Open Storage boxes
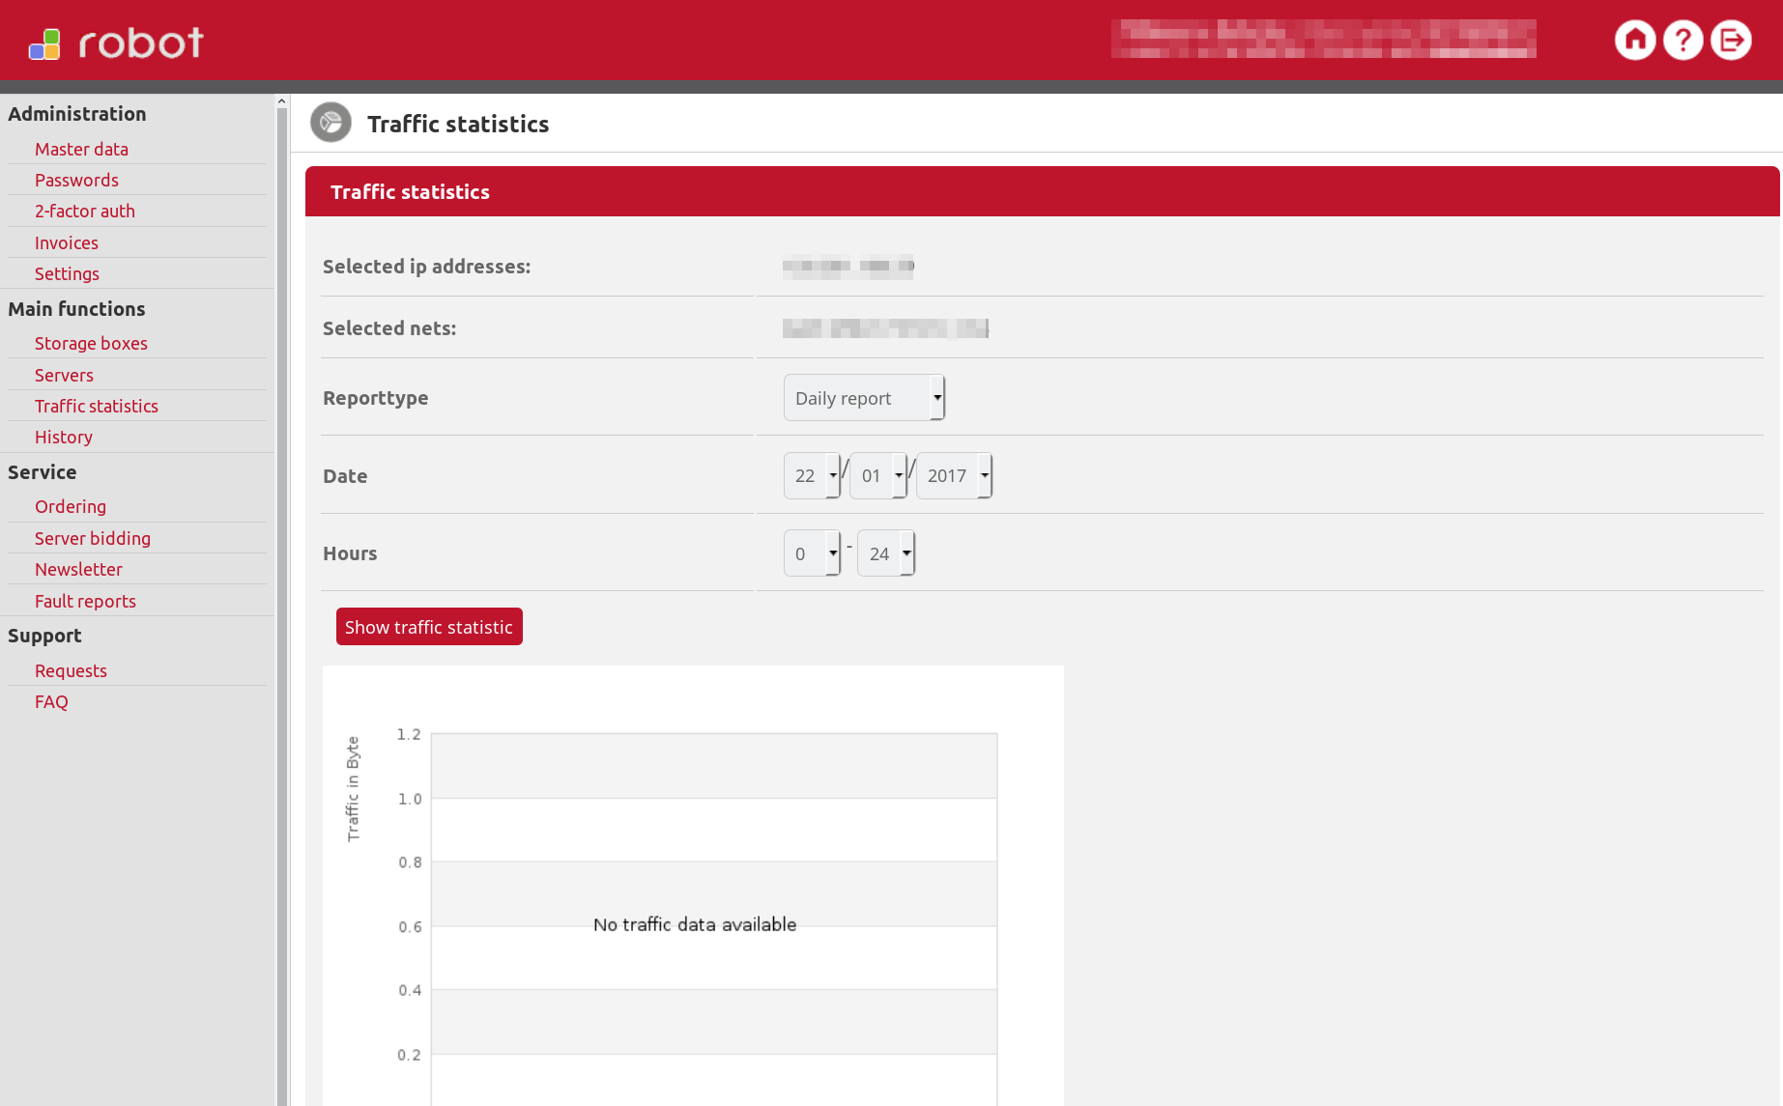The image size is (1783, 1106). tap(91, 343)
